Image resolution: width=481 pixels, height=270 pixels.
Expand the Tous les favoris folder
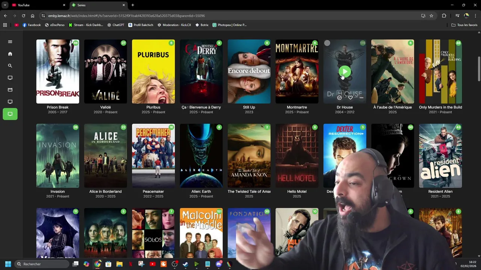[x=464, y=25]
